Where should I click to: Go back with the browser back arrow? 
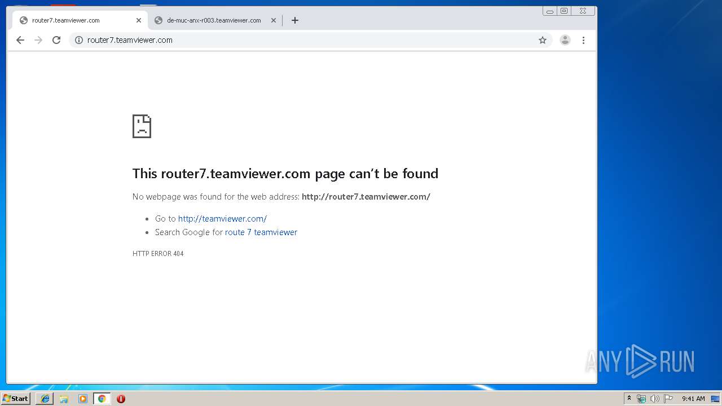click(20, 40)
